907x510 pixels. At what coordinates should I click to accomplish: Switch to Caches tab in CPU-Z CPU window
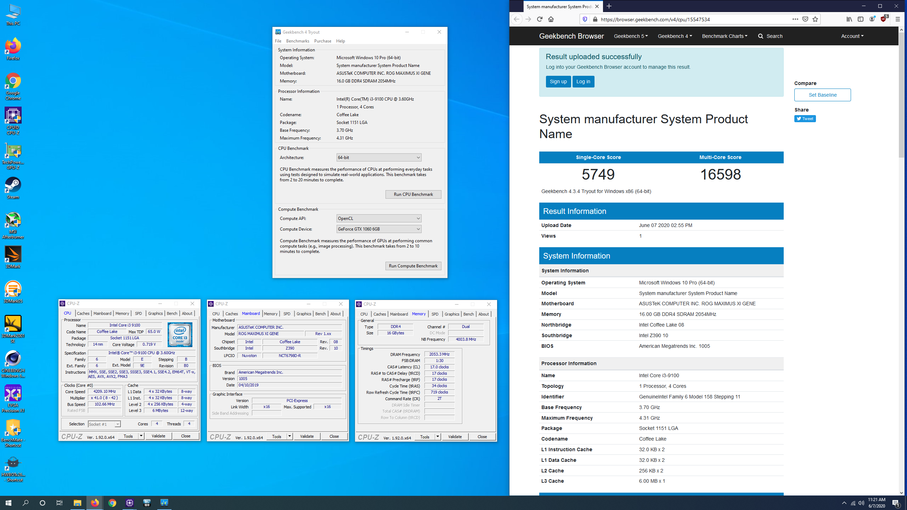(83, 313)
